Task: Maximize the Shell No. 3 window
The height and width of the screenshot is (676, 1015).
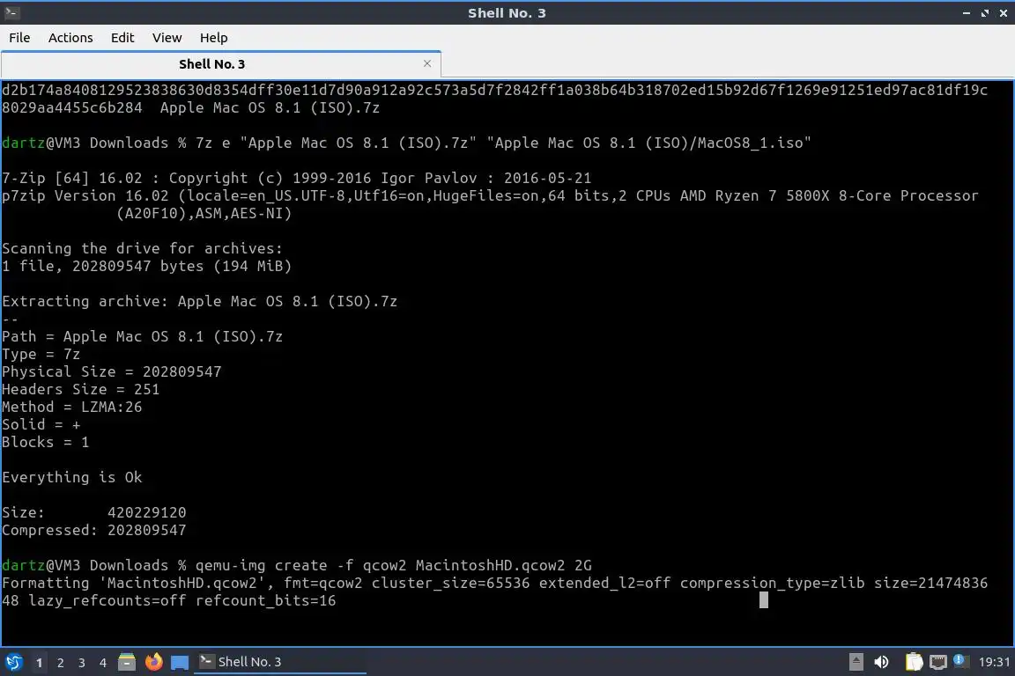Action: pyautogui.click(x=984, y=13)
